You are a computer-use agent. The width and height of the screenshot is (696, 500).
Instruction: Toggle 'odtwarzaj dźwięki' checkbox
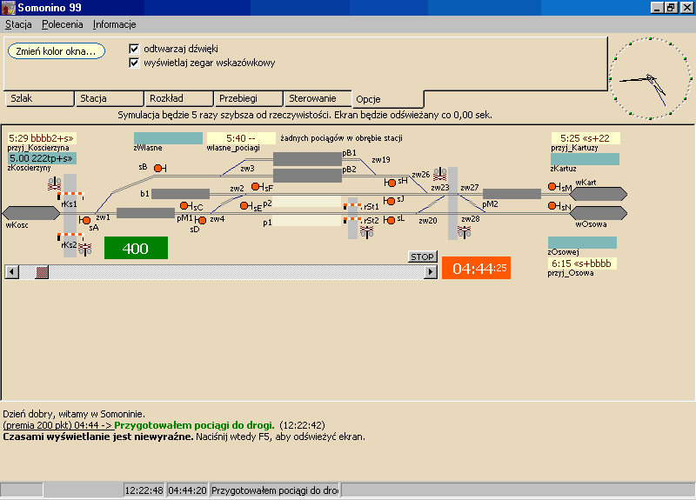(134, 49)
